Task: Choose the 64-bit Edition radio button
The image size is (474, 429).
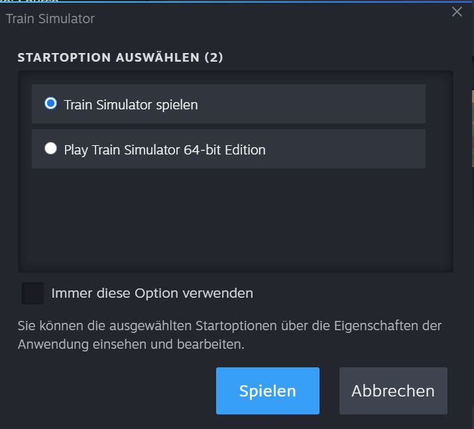Action: [50, 149]
